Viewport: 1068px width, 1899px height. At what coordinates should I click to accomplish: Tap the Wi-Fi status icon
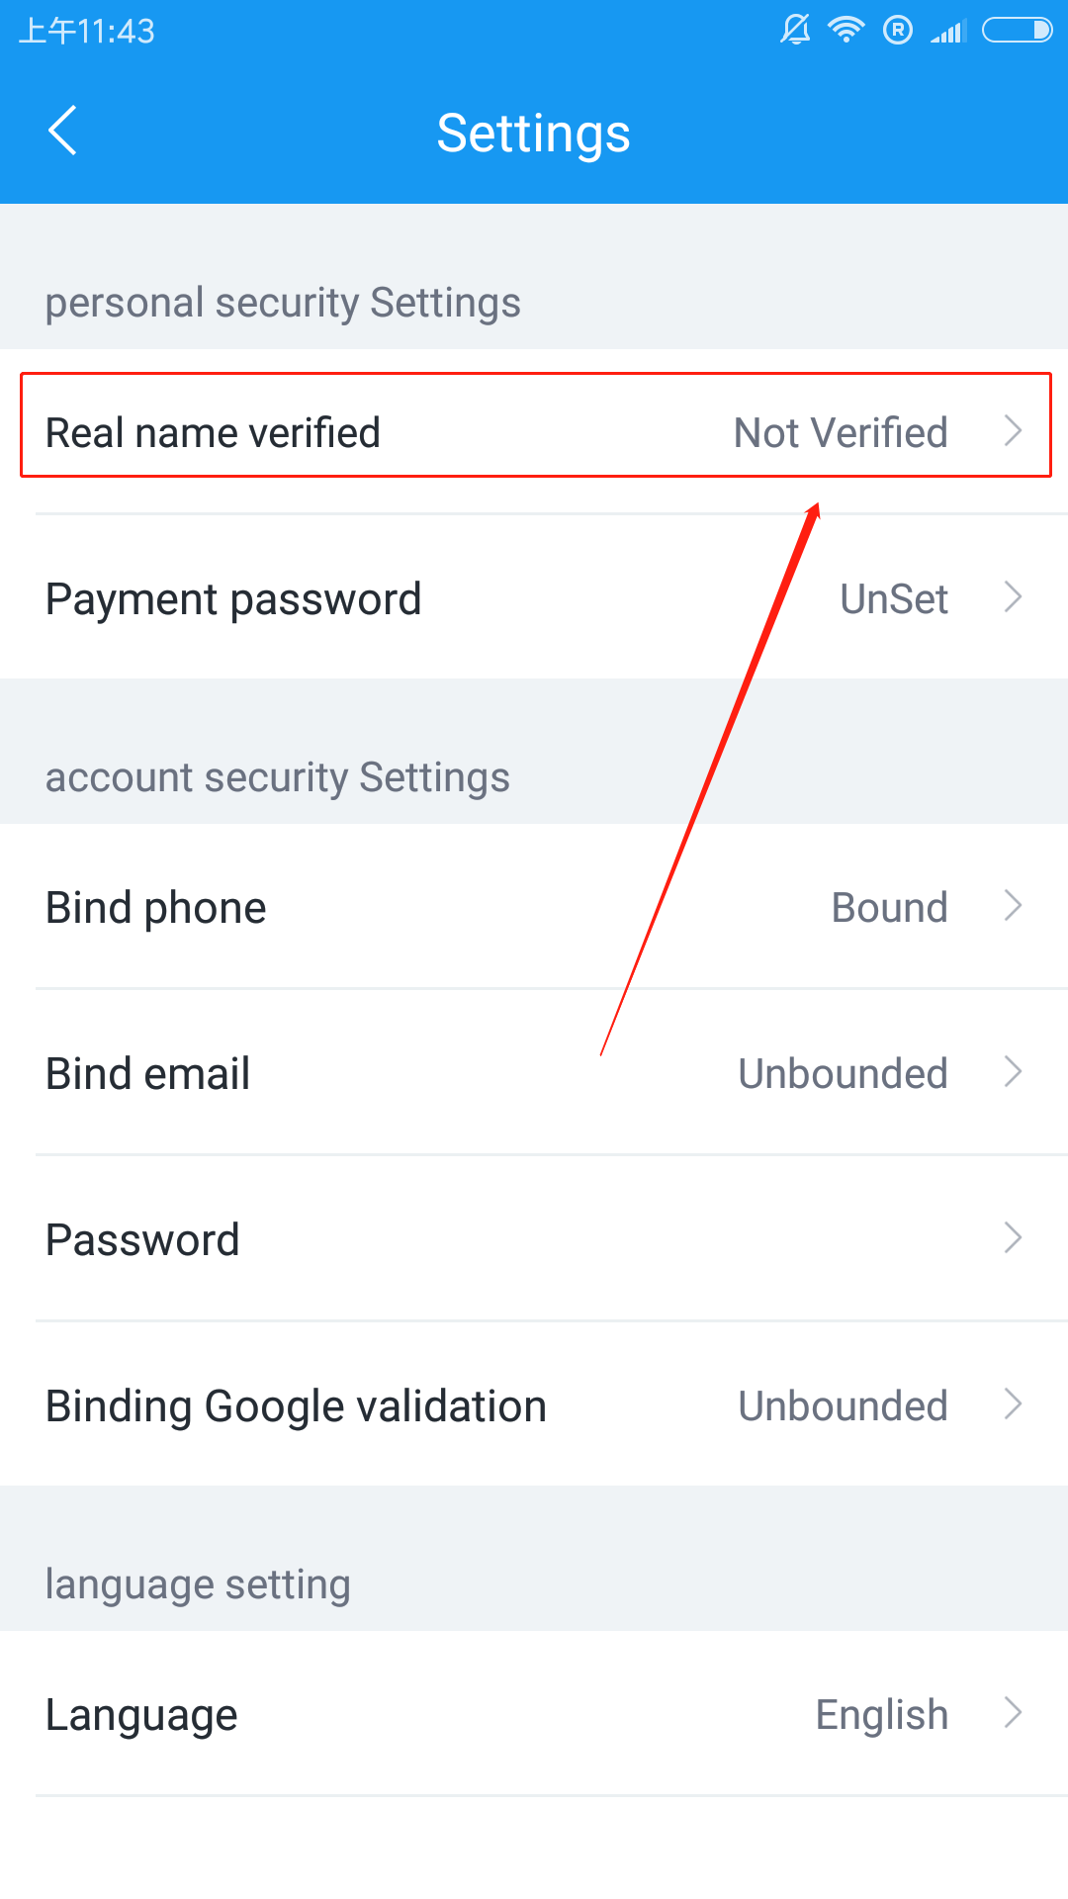pos(846,30)
